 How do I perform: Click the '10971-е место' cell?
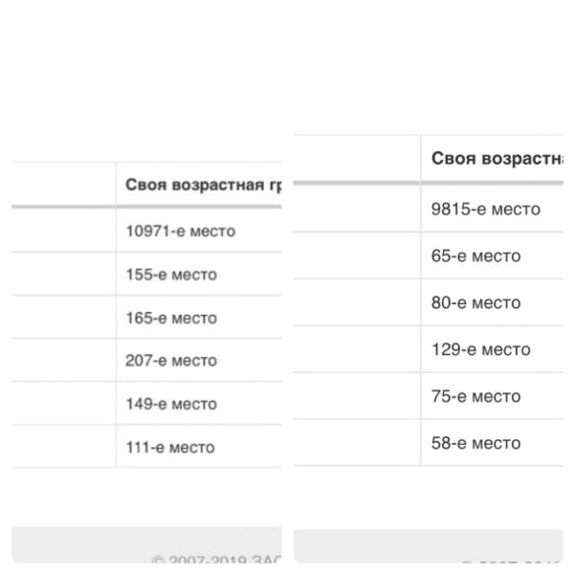[199, 231]
